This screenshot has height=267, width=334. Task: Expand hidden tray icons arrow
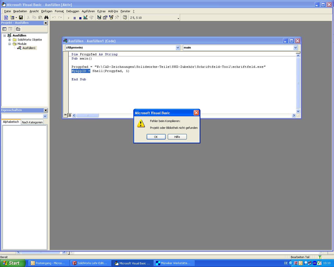(291, 263)
